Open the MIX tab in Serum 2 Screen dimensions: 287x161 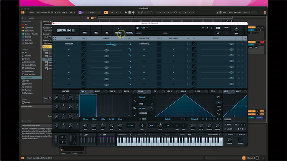(96, 33)
